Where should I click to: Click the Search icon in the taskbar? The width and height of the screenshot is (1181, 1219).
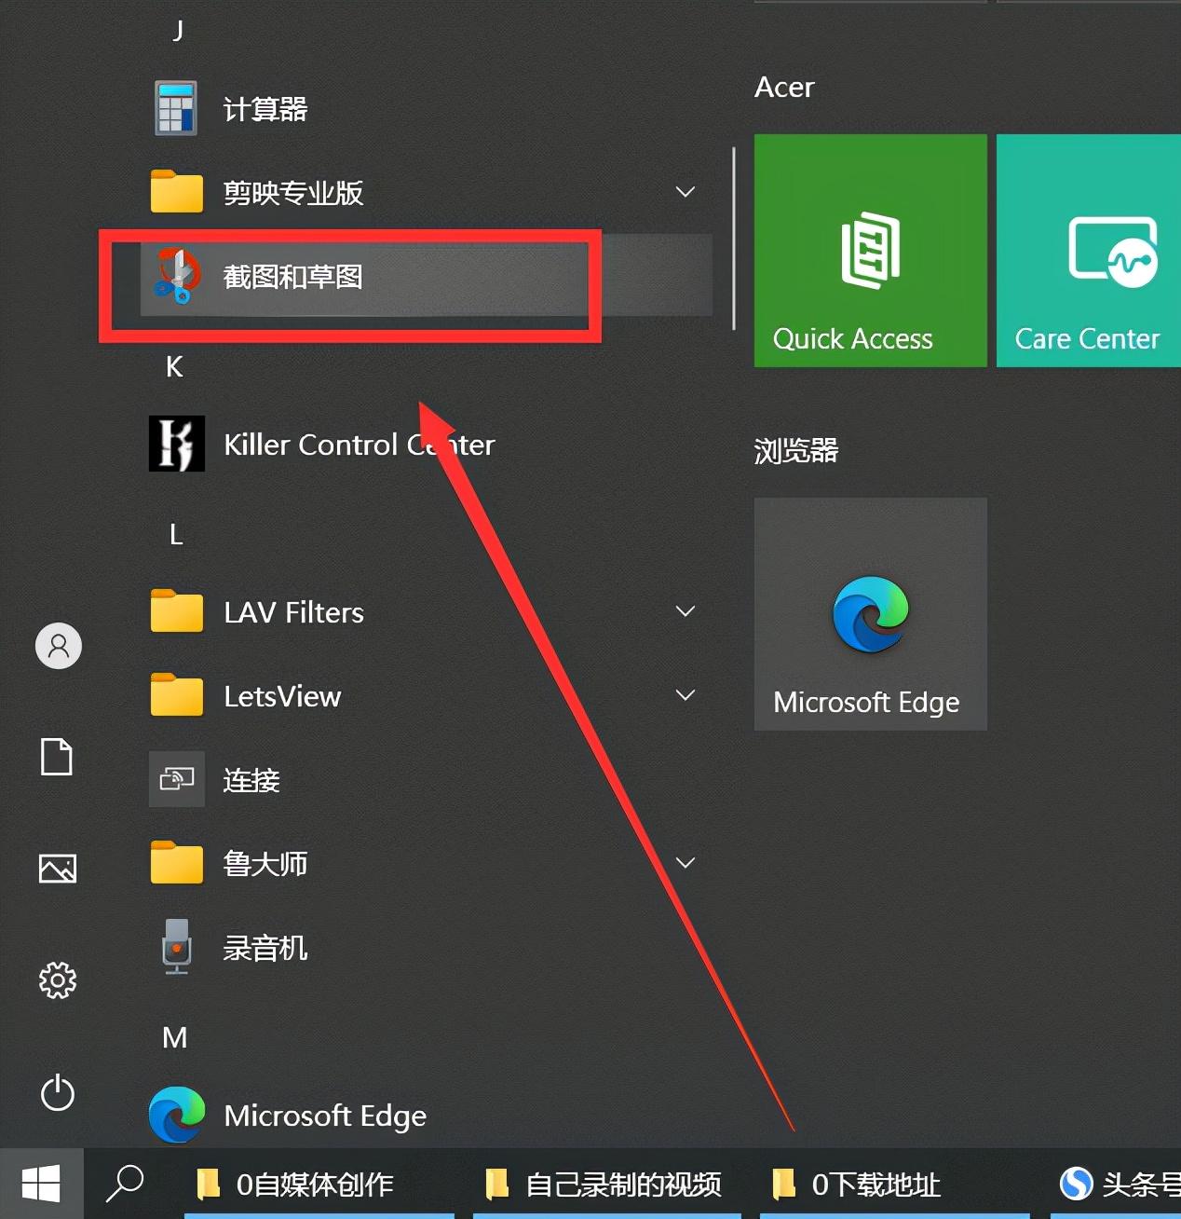coord(126,1185)
